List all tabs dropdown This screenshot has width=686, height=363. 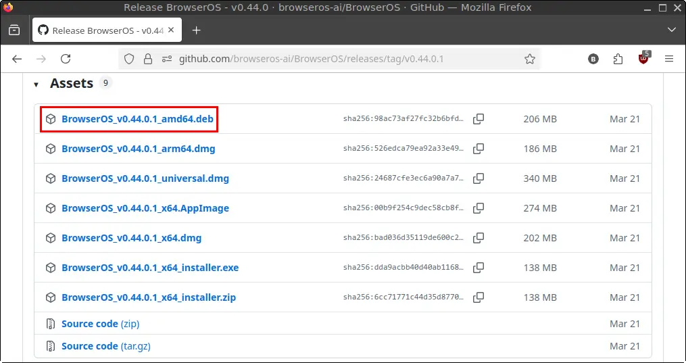pos(672,30)
